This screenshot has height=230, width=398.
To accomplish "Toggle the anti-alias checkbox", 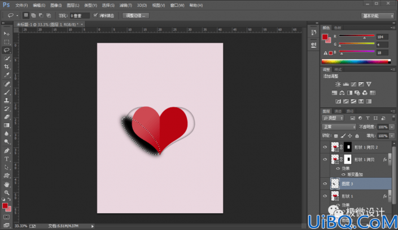I will pos(95,15).
